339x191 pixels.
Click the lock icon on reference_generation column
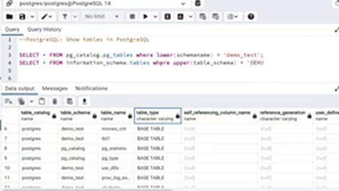(309, 116)
